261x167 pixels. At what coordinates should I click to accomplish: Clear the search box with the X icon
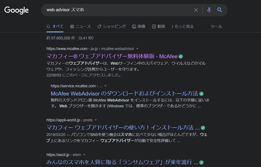[x=196, y=10]
